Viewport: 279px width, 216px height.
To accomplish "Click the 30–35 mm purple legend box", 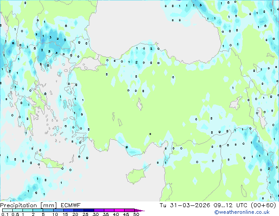I will (x=99, y=210).
